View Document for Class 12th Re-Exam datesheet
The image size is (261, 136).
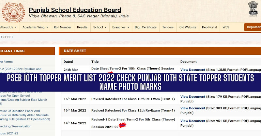[x=193, y=108]
